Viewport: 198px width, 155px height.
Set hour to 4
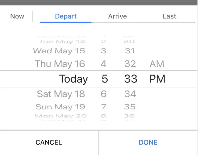104,64
